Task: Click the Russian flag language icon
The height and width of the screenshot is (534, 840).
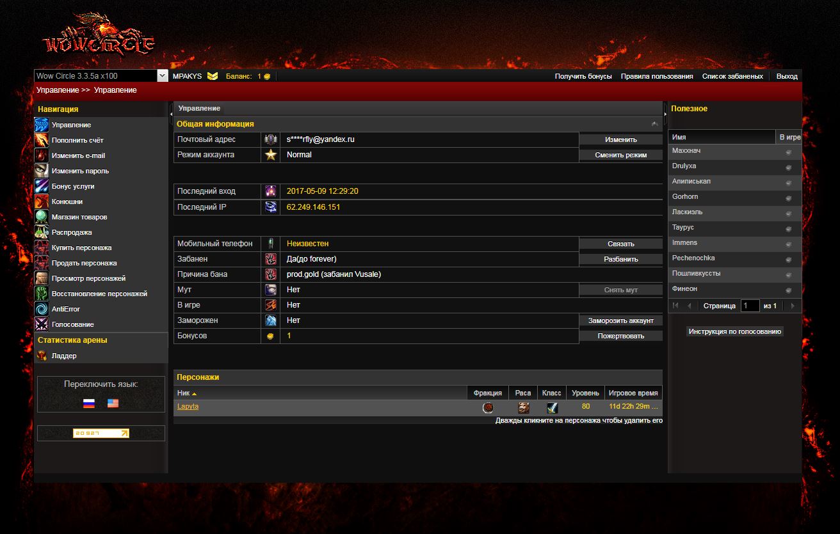Action: pos(89,404)
